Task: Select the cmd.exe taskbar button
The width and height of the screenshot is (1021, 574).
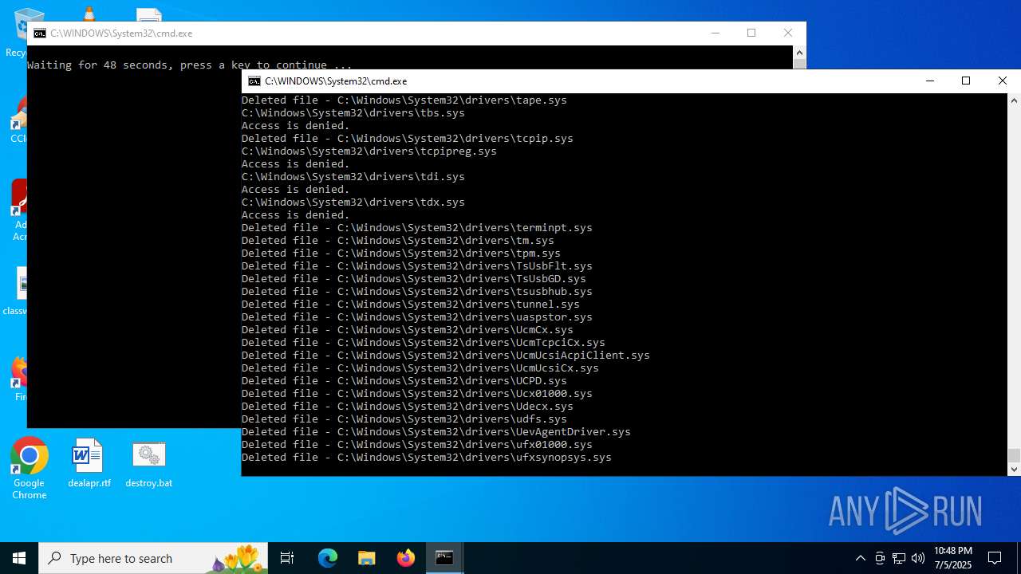Action: point(444,558)
